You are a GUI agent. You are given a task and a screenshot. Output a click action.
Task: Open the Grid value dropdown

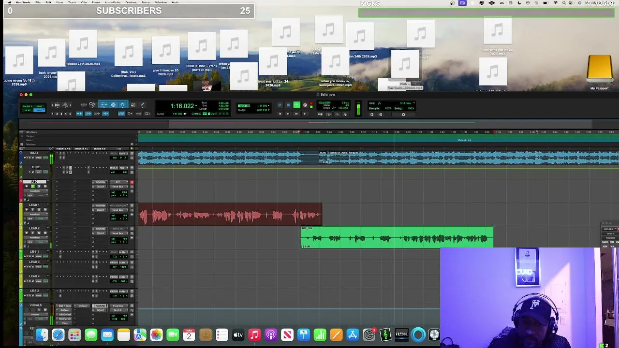pyautogui.click(x=268, y=105)
